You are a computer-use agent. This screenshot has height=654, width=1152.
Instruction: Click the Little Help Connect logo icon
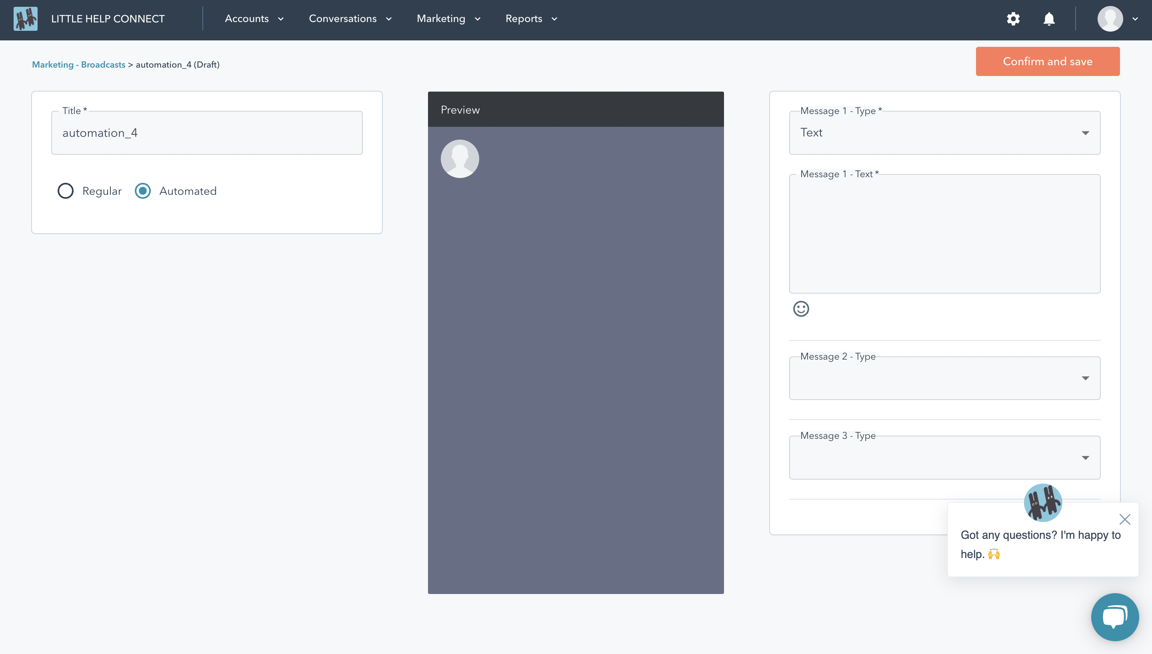[26, 19]
